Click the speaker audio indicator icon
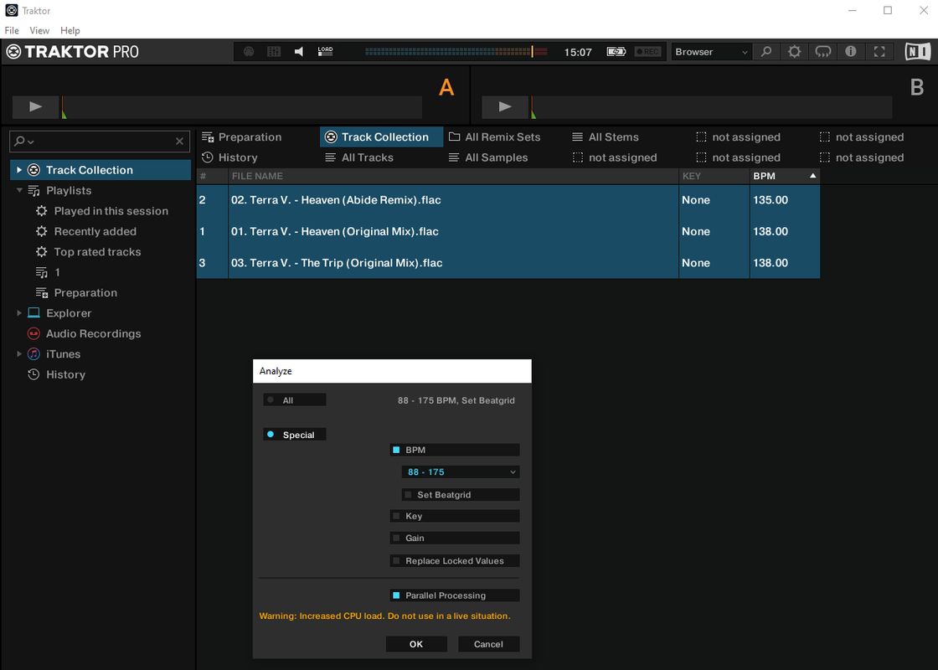Screen dimensions: 938x670 click(x=299, y=51)
